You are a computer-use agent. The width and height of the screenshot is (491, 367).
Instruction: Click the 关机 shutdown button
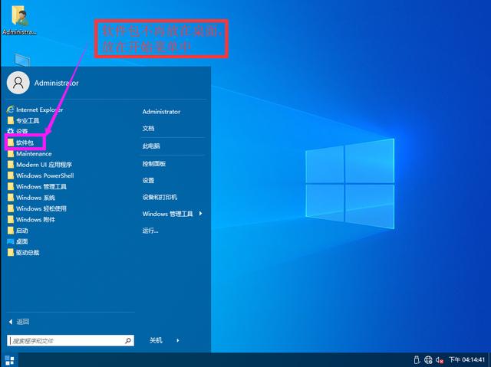click(156, 340)
